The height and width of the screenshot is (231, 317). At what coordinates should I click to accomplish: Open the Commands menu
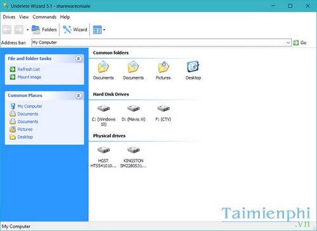click(x=44, y=17)
